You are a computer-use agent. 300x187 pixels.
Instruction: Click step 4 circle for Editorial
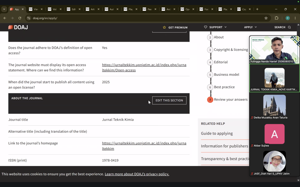coord(210,62)
